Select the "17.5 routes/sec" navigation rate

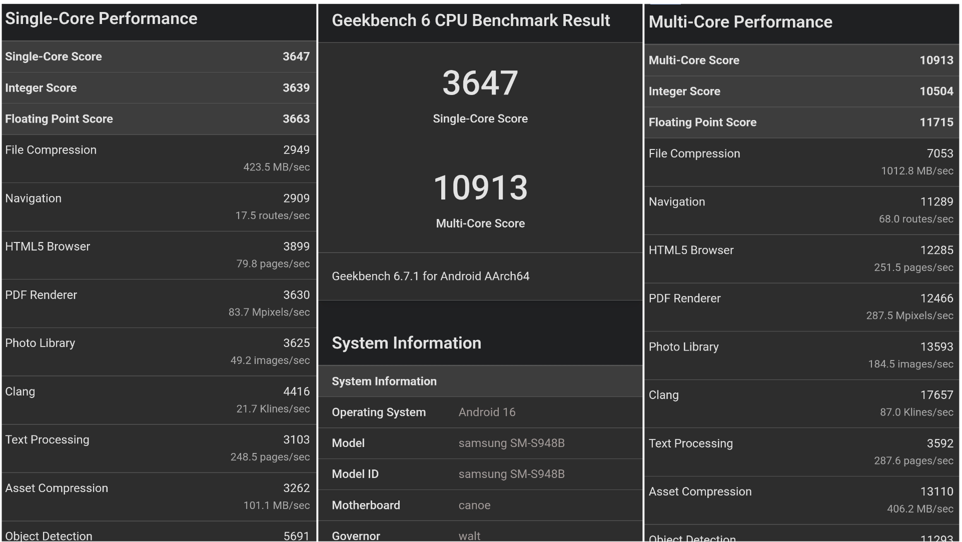273,215
